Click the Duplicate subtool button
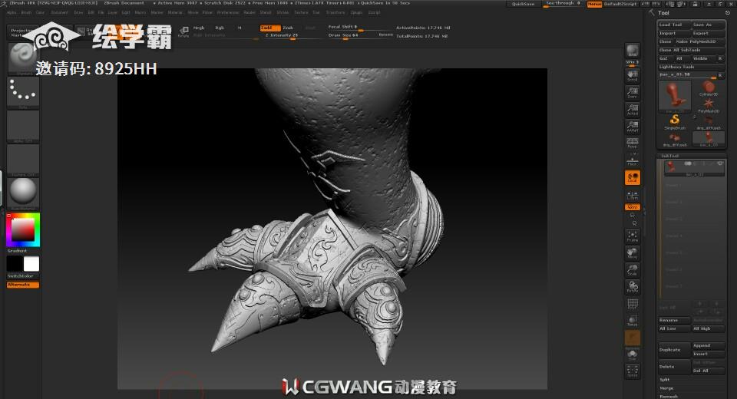Image resolution: width=737 pixels, height=399 pixels. (674, 350)
